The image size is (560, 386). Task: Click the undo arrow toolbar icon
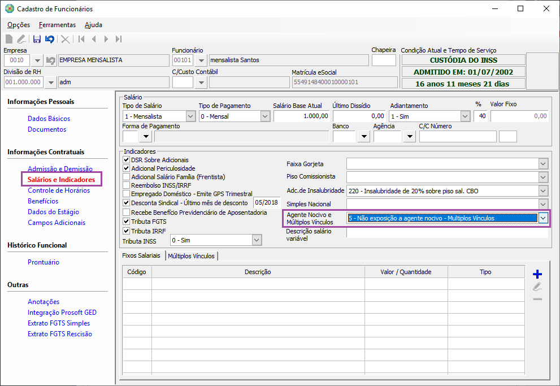(50, 39)
